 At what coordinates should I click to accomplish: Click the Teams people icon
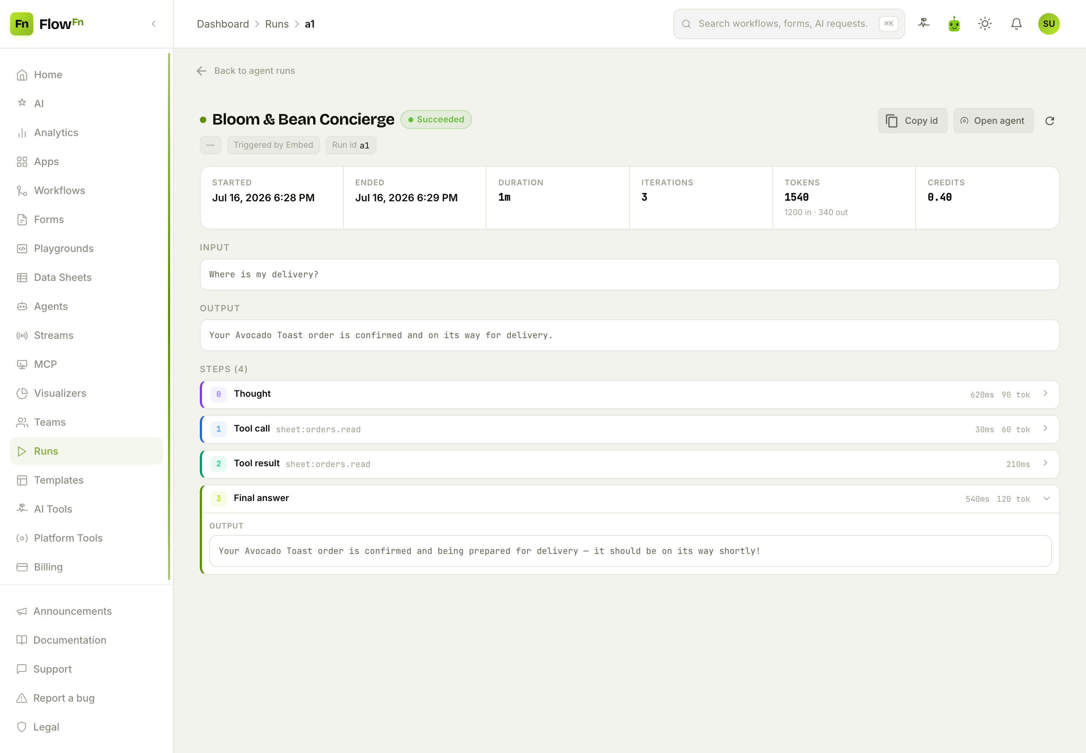tap(22, 422)
